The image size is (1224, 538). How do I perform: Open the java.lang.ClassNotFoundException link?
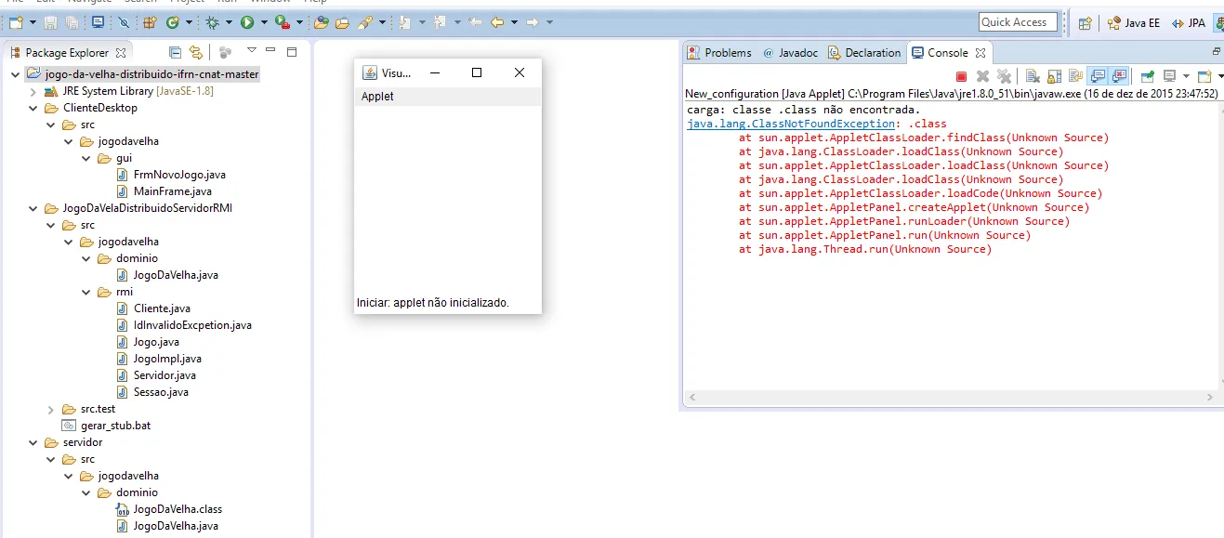pos(791,124)
